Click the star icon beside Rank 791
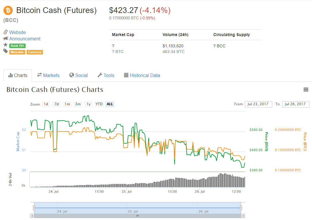Viewport: 312px width, 220px height. (5, 45)
